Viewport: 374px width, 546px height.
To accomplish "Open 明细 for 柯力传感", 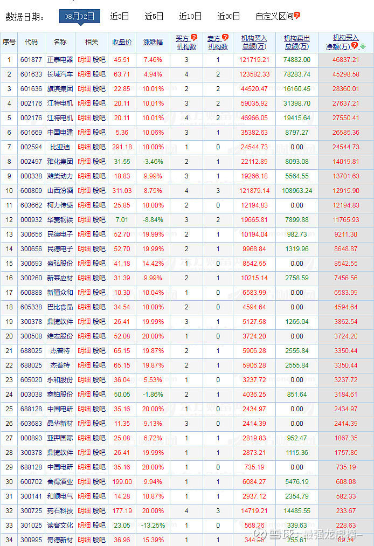I will (x=84, y=205).
